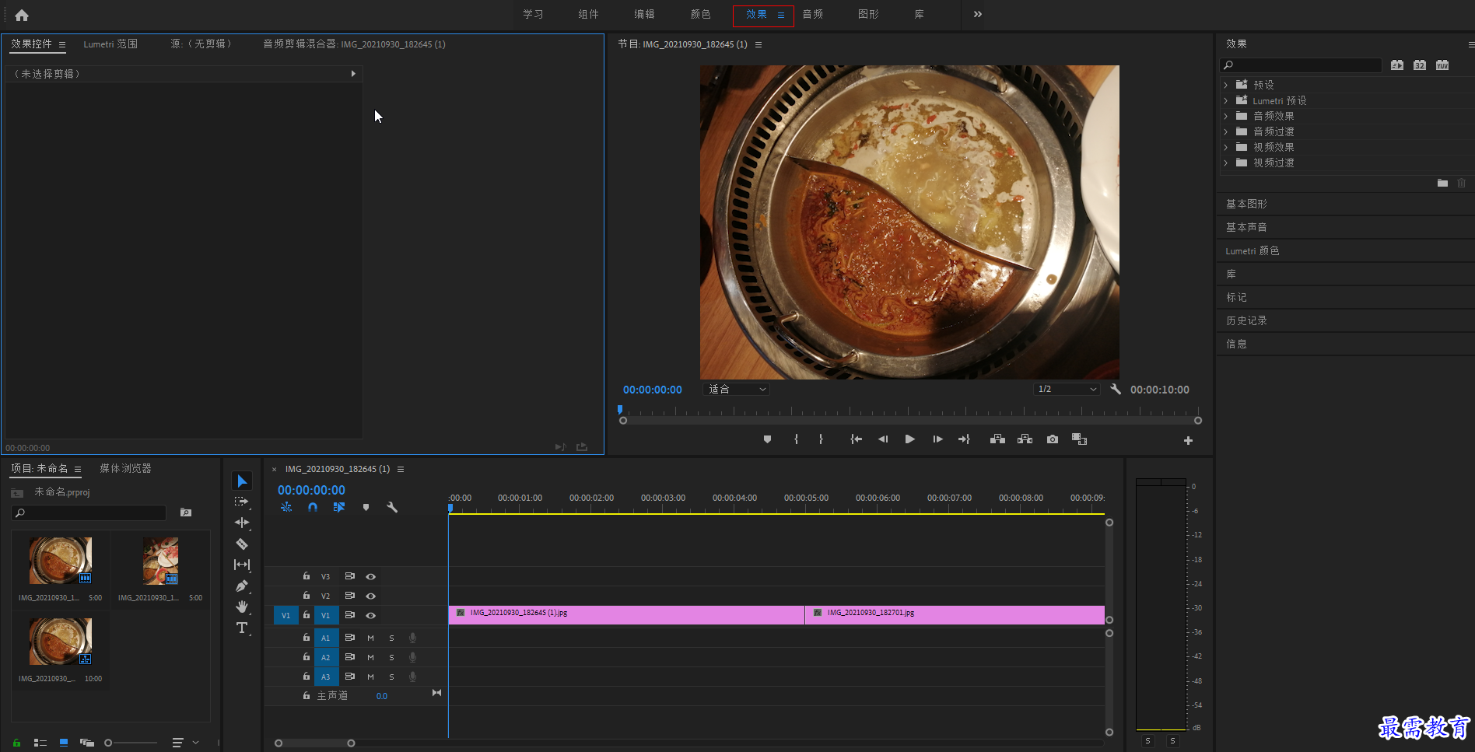Select the Ripple Edit tool
This screenshot has height=752, width=1475.
242,523
